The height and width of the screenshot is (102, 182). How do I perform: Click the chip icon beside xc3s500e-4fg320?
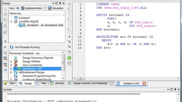(16, 22)
